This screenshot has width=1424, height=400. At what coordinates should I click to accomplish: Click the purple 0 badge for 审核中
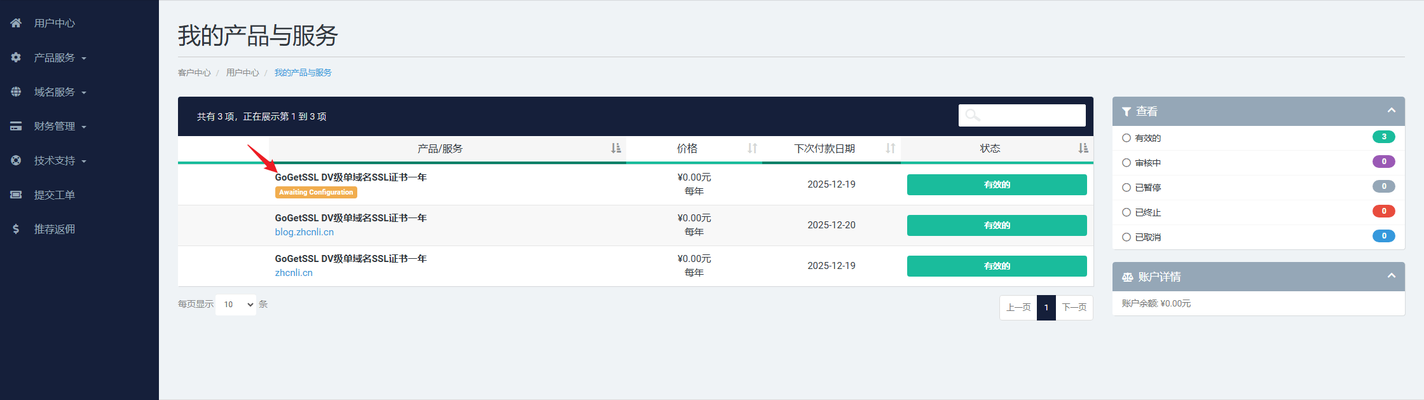tap(1384, 162)
